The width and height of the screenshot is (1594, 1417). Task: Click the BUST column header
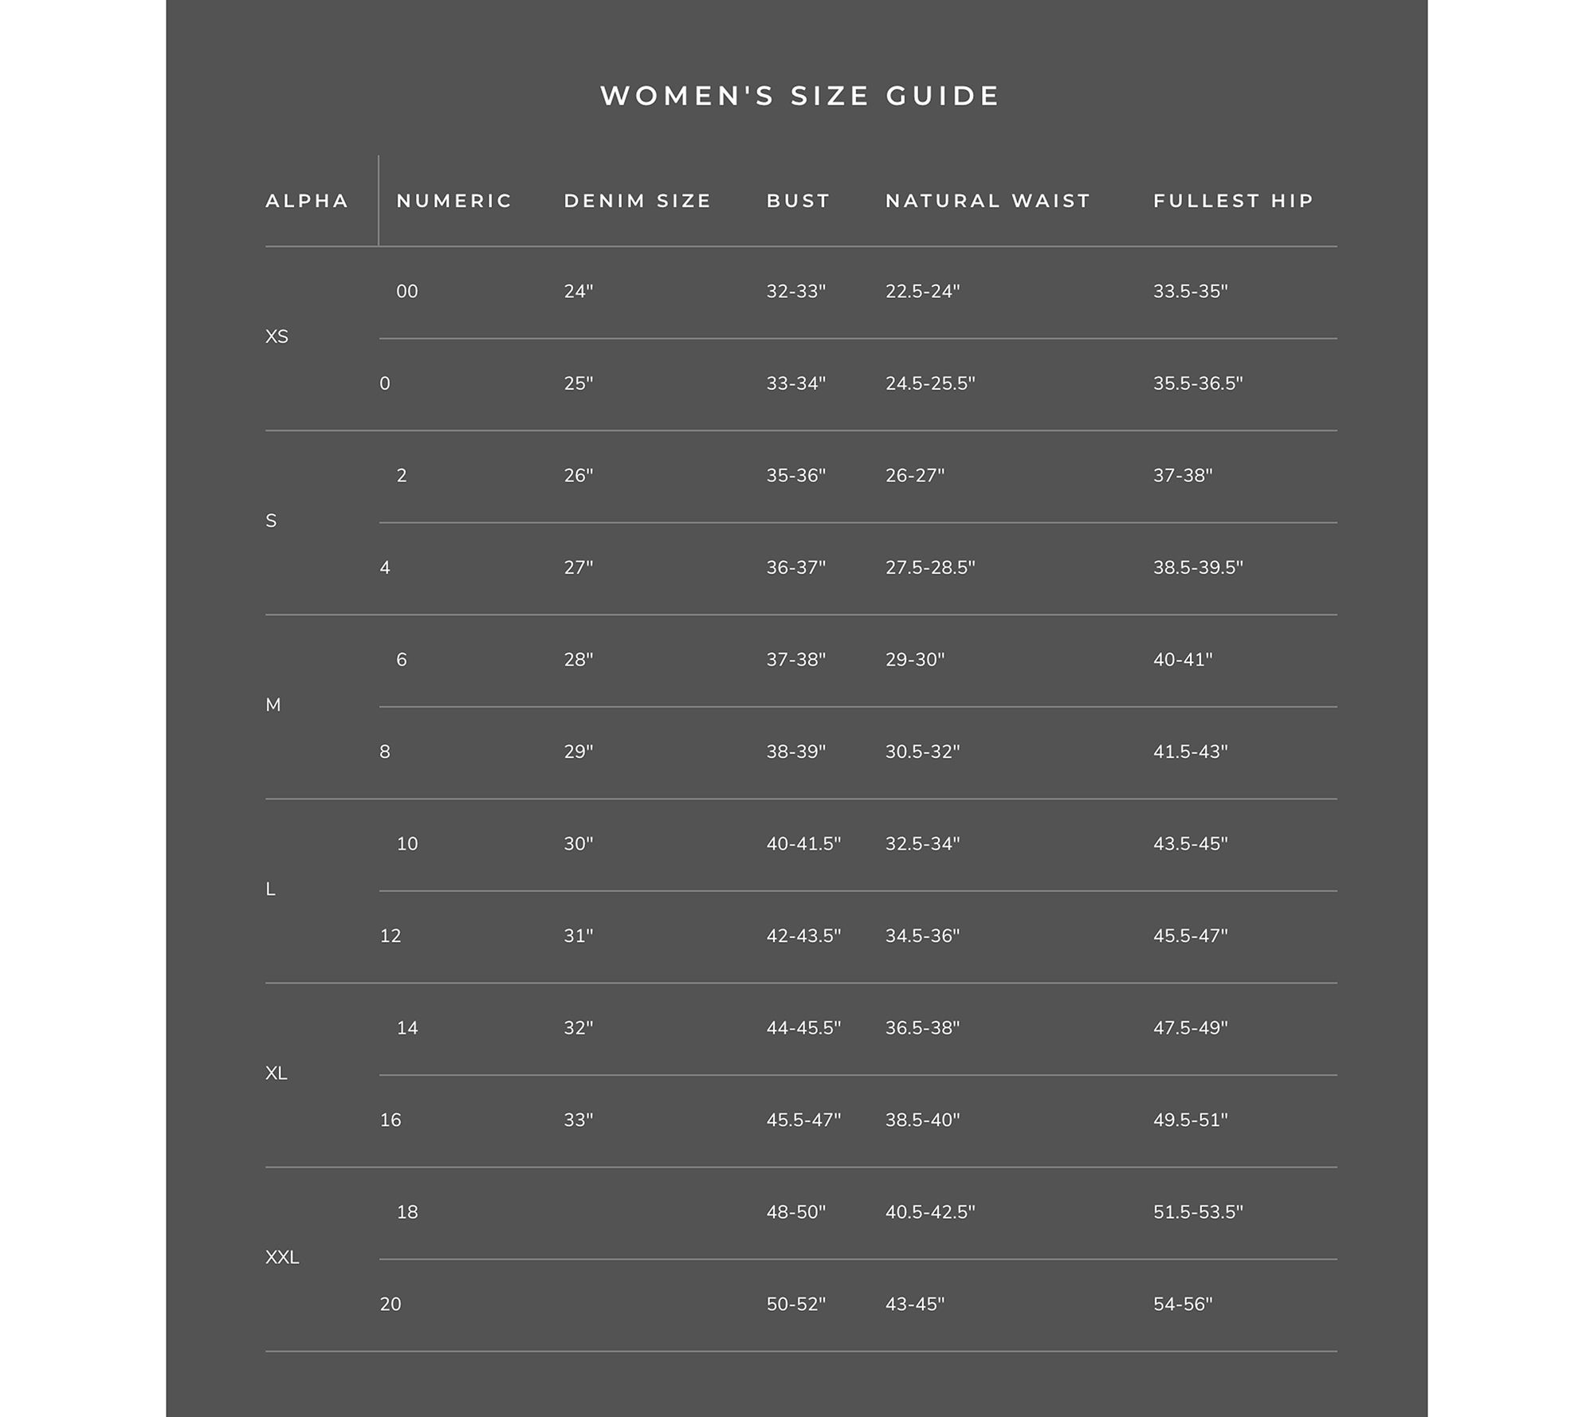(x=799, y=201)
